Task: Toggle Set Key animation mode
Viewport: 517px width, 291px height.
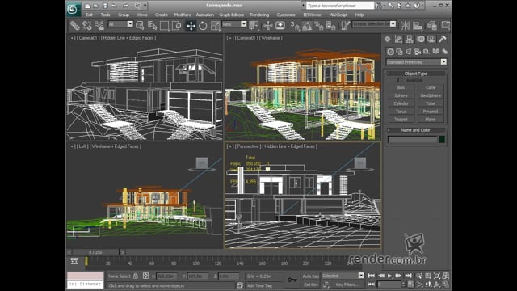Action: [310, 285]
